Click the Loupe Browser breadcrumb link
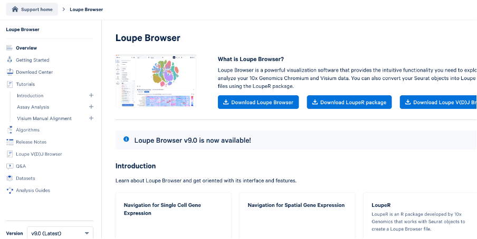 [87, 9]
